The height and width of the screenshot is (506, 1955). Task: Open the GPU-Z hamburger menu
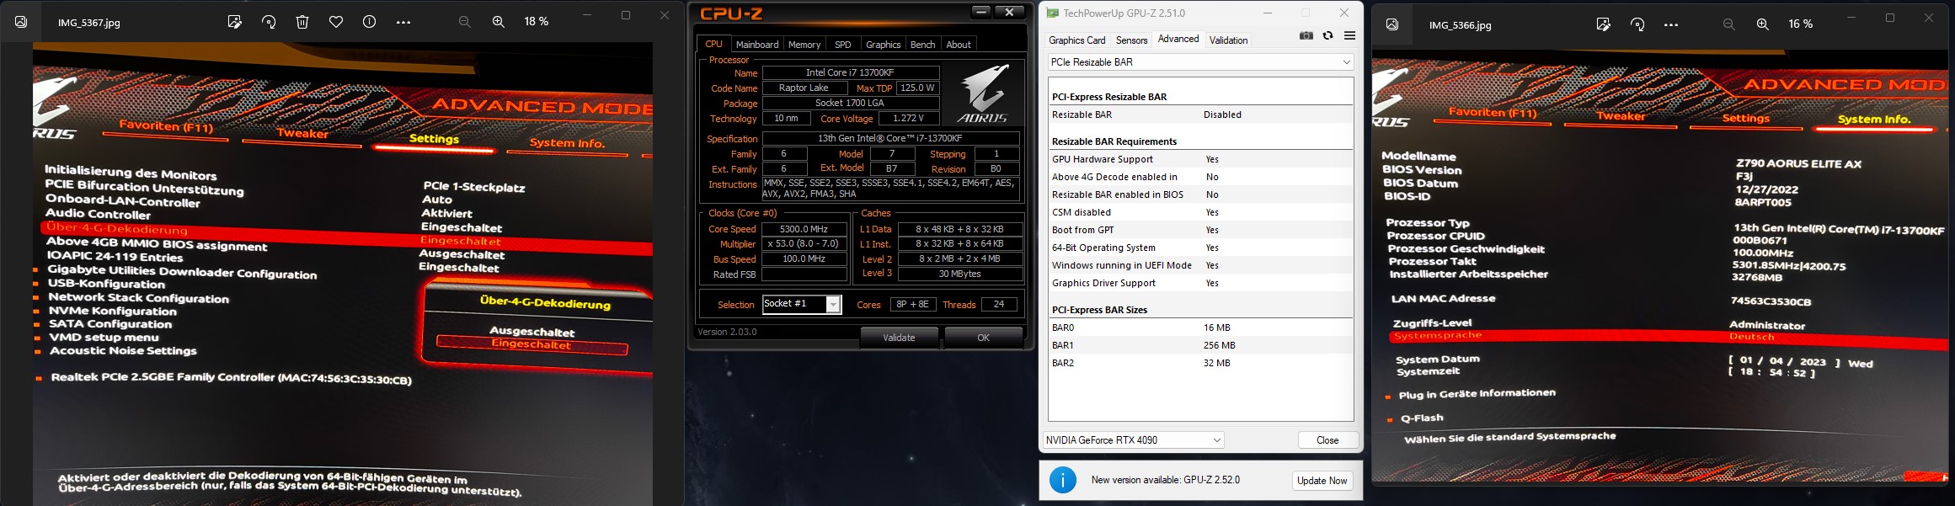point(1349,35)
